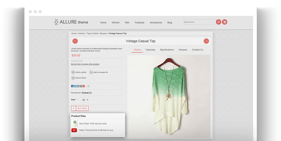Share product via Facebook icon
Viewport: 281px width, 141px height.
(72, 86)
